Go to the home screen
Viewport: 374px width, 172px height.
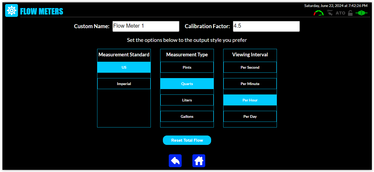(199, 161)
